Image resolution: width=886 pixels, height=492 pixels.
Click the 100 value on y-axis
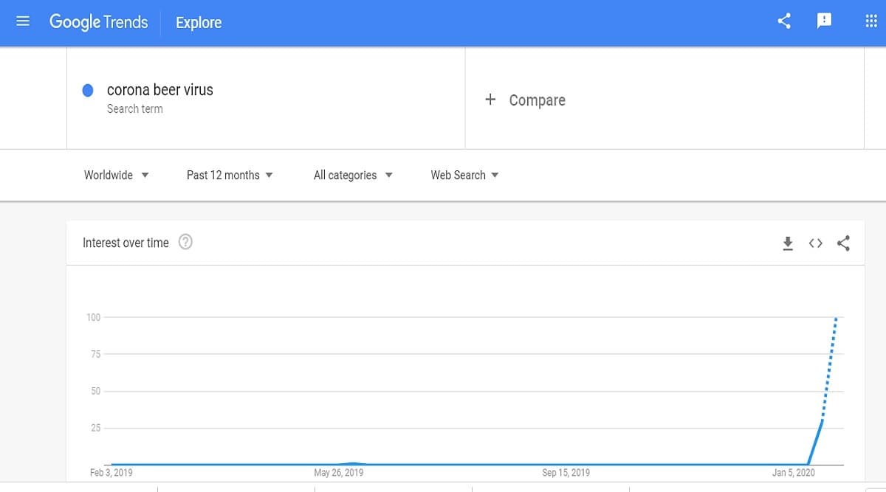pyautogui.click(x=93, y=317)
